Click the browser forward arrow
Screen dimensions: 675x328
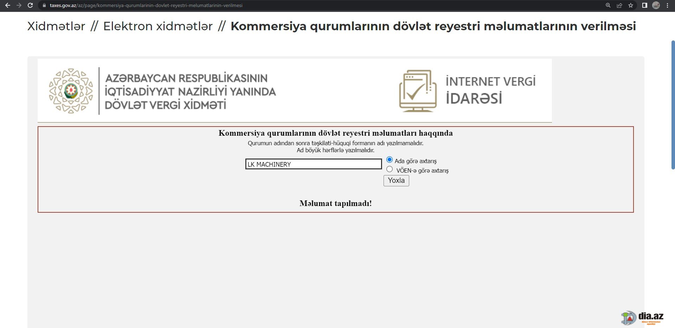[19, 5]
